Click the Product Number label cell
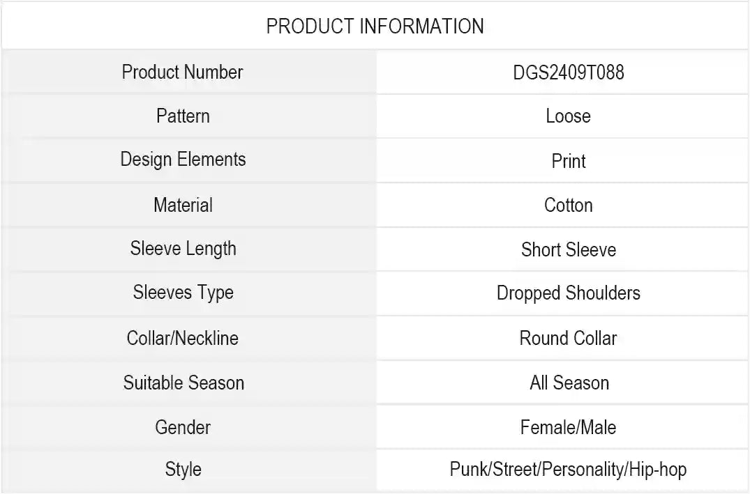This screenshot has height=494, width=750. pos(182,72)
